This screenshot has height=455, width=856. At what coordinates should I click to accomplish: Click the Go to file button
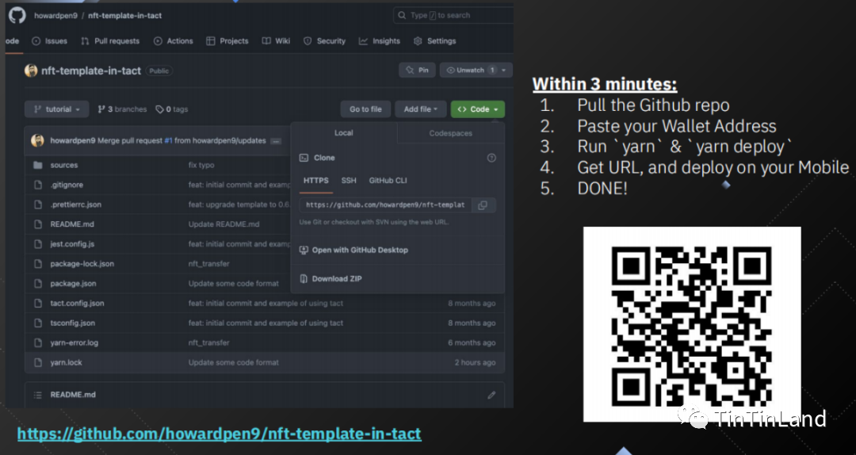[x=365, y=109]
